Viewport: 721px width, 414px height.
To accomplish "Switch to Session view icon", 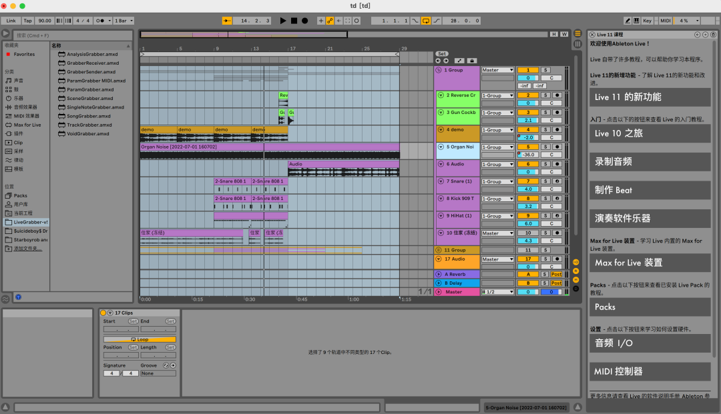I will click(x=577, y=43).
